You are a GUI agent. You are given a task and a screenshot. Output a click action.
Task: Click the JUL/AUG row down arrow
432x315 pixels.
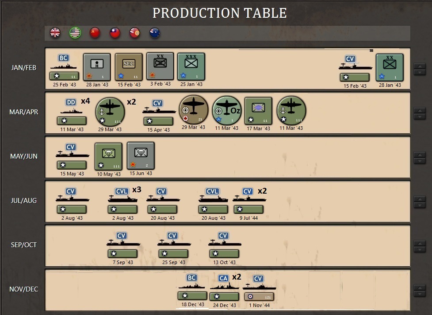419,205
